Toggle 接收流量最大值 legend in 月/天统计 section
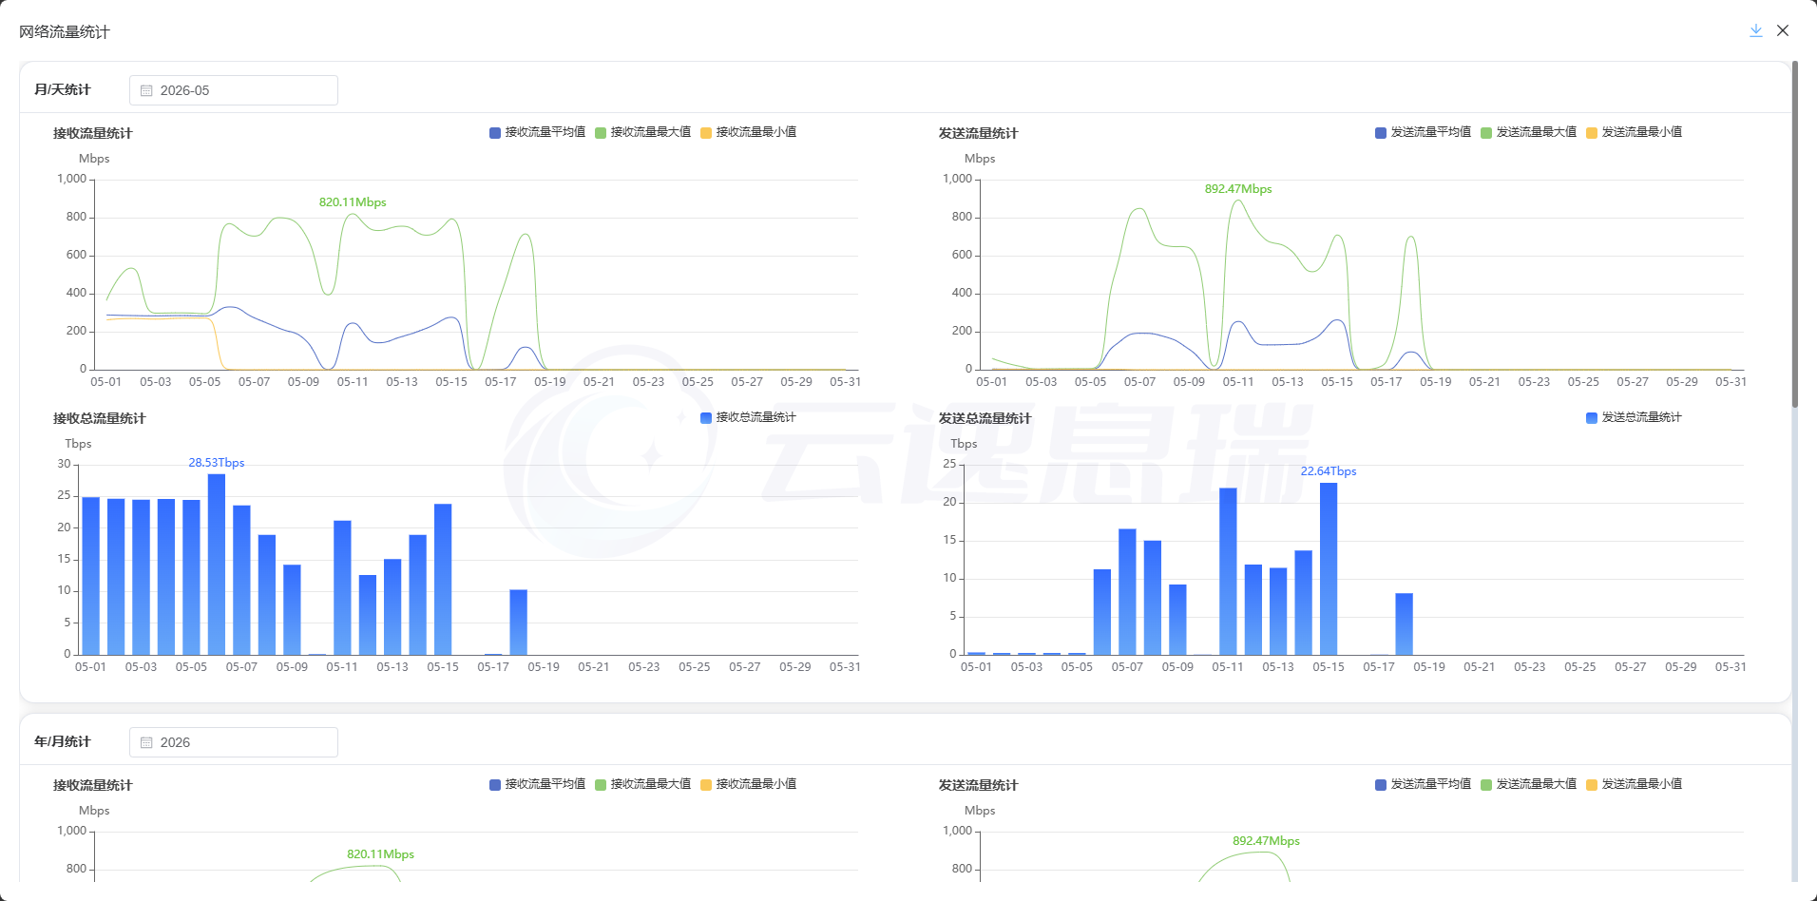The width and height of the screenshot is (1817, 901). pos(643,132)
